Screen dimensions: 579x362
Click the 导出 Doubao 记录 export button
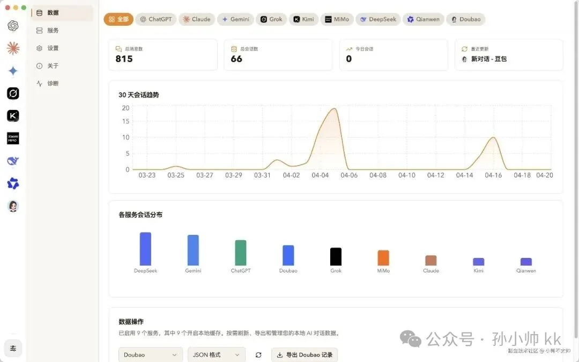305,354
